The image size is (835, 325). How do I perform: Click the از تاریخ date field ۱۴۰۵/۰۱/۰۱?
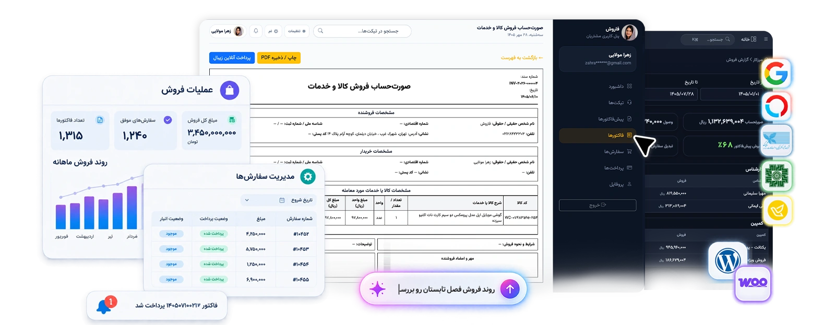coord(731,94)
